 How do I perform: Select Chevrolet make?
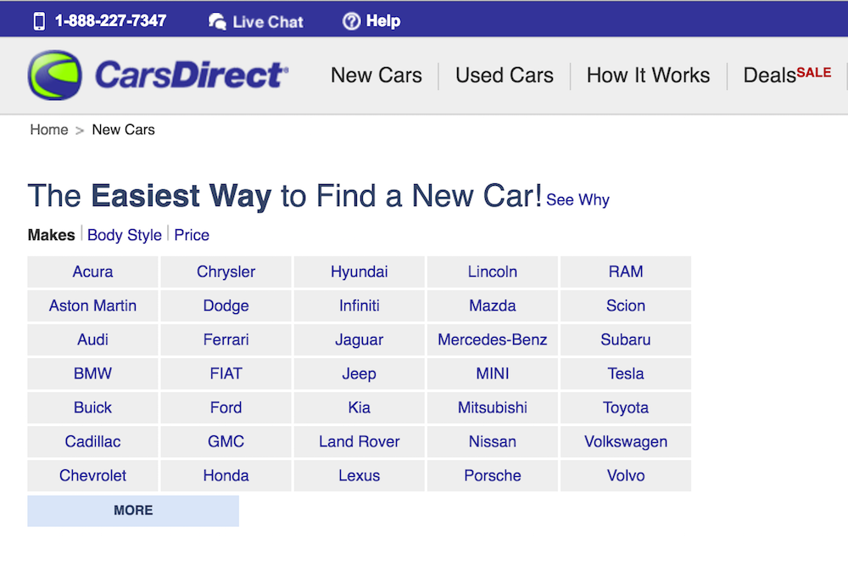point(92,476)
